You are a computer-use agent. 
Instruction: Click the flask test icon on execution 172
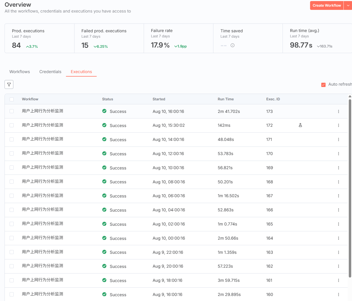pyautogui.click(x=300, y=125)
